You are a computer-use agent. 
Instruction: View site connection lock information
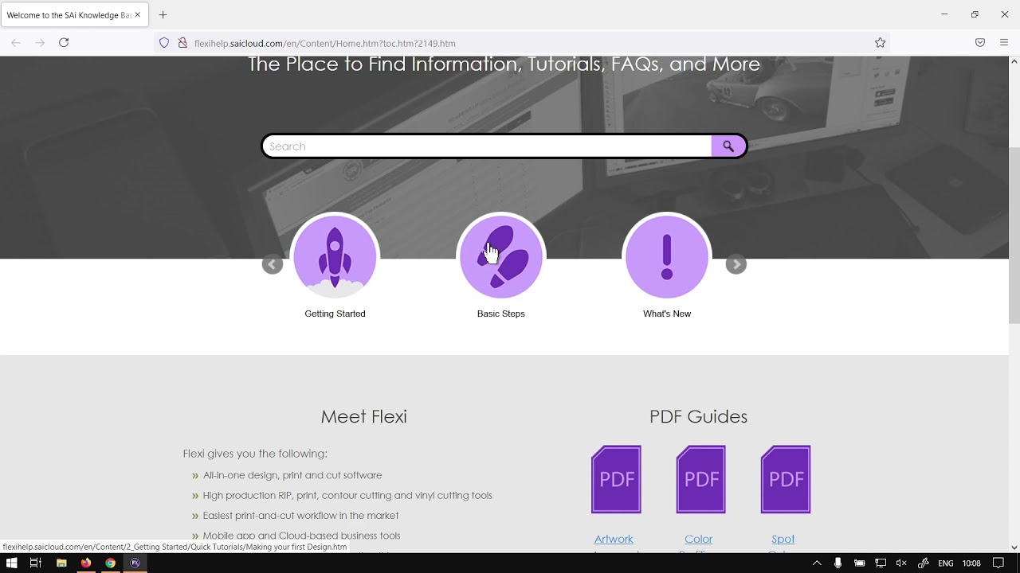(x=182, y=43)
